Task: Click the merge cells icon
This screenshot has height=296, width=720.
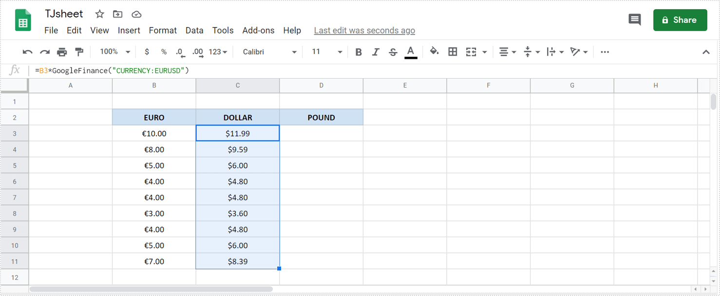Action: pos(471,52)
